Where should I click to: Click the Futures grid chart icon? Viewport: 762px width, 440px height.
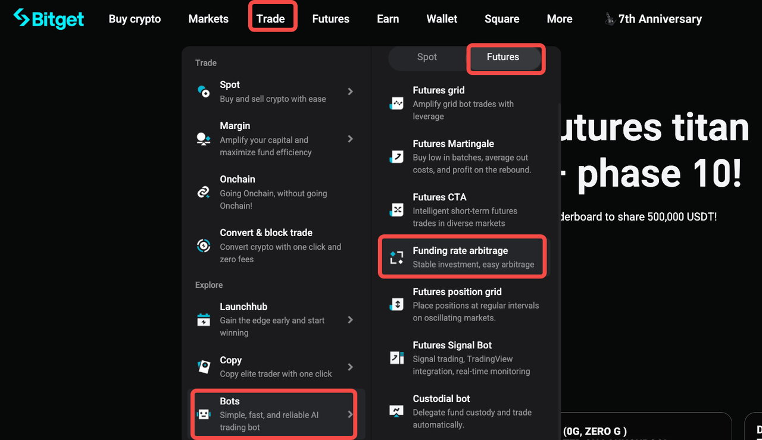(395, 103)
